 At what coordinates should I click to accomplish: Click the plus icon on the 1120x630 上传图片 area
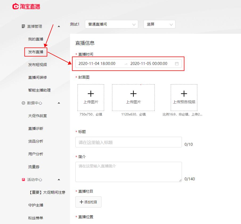(x=133, y=94)
